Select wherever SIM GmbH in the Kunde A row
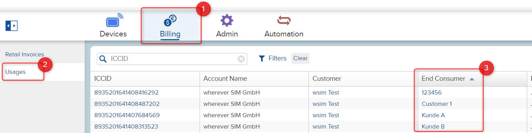 (x=232, y=115)
